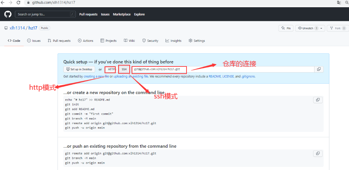Open the repository Settings tab
This screenshot has height=170, width=349.
(197, 41)
